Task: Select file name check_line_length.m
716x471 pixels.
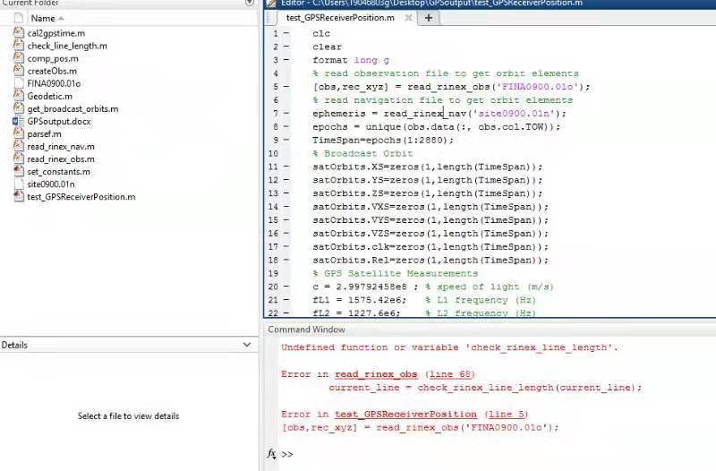Action: pos(67,46)
